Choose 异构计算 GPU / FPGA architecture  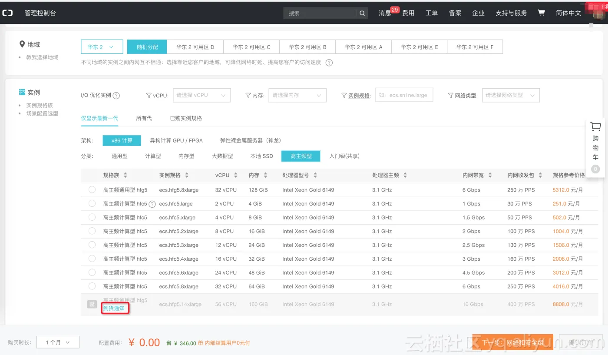pos(176,140)
